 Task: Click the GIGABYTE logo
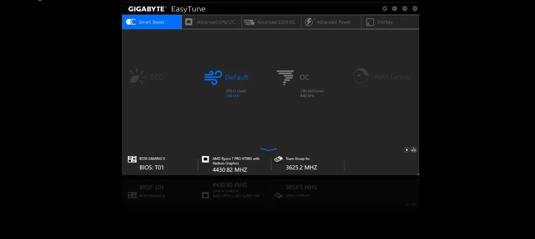(x=147, y=9)
